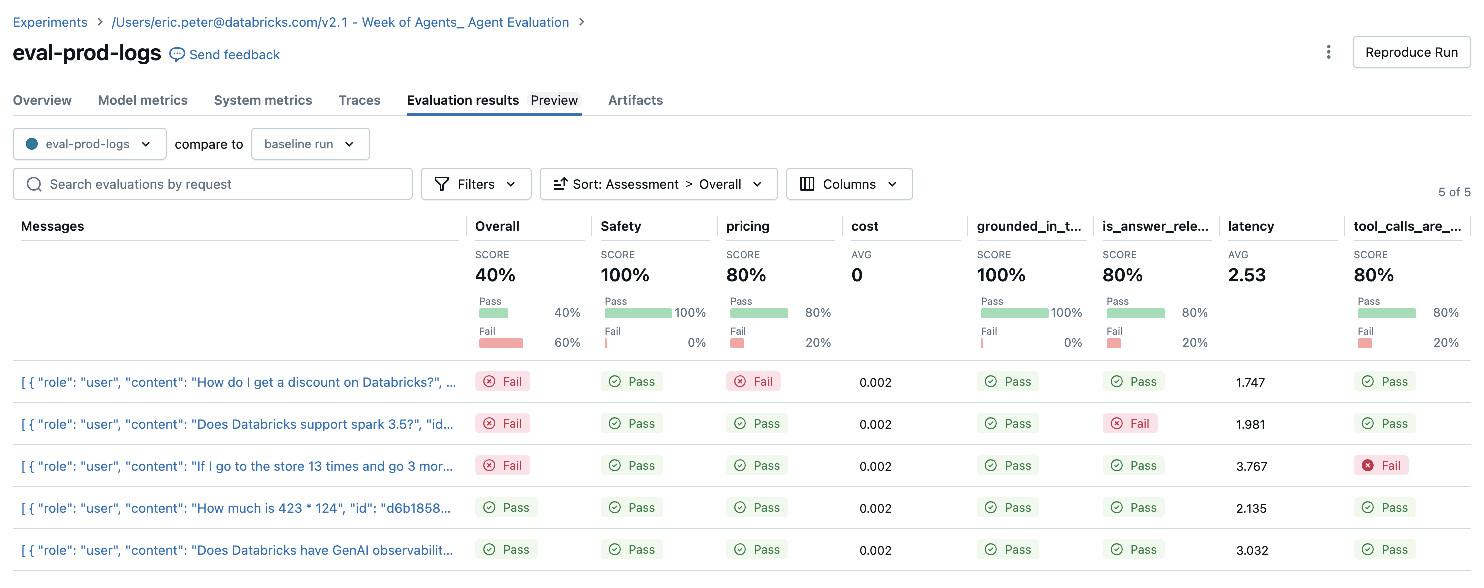Switch to the Overview tab
This screenshot has height=588, width=1484.
[x=42, y=100]
